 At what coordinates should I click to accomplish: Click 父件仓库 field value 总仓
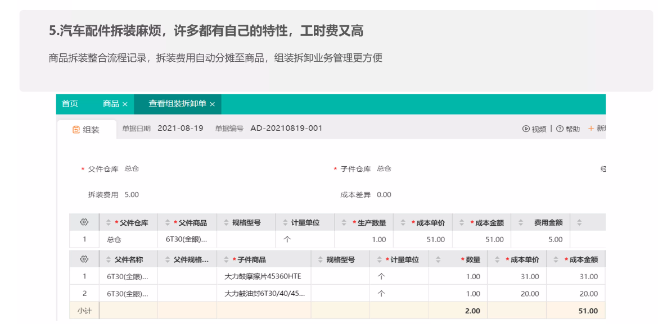[x=132, y=169]
